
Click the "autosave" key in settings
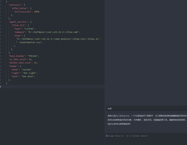[15, 5]
